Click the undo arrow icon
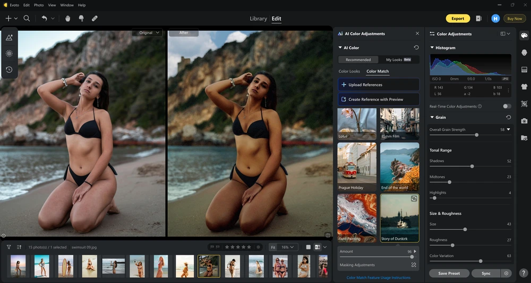 point(45,19)
